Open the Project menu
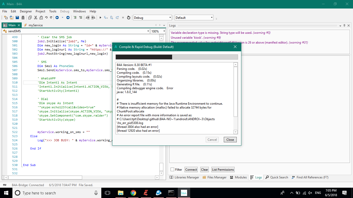This screenshot has width=353, height=198. click(40, 11)
